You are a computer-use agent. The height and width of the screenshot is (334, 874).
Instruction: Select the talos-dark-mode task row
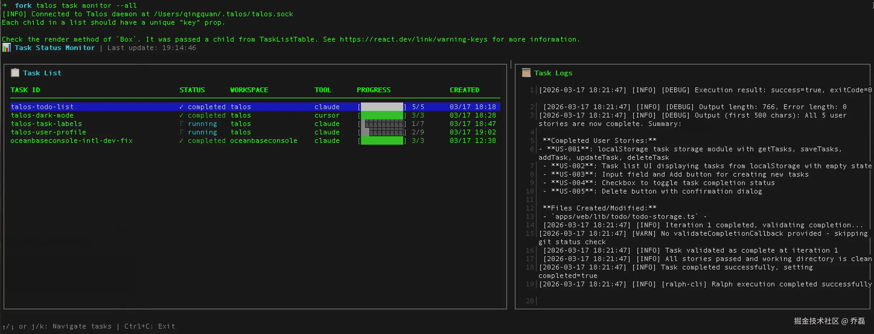pos(42,115)
